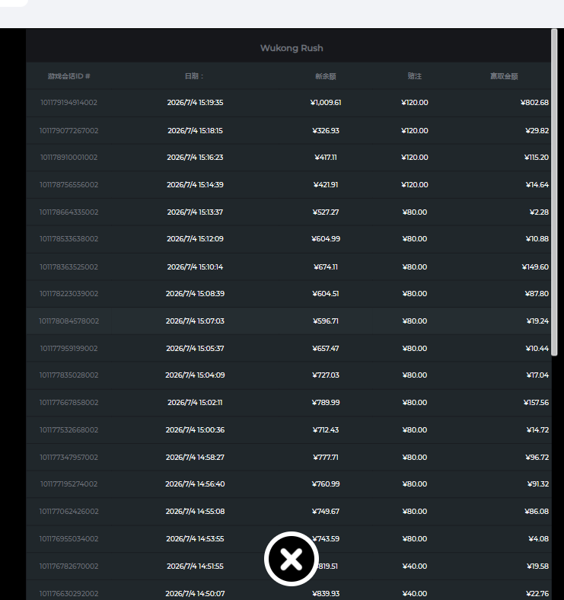
Task: Open session ID 101179194914002
Action: coord(69,103)
